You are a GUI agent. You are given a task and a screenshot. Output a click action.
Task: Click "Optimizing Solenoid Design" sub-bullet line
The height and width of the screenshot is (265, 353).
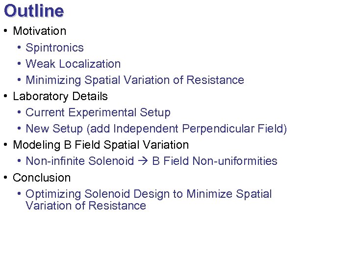[x=149, y=194]
